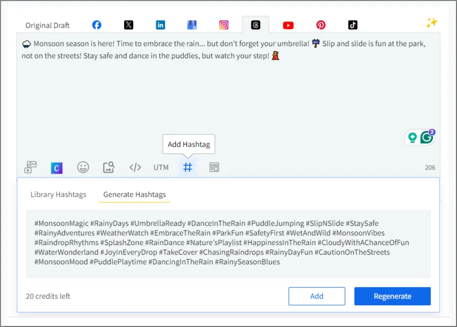Open the Canva integration icon
Screen dimensions: 457x327
pyautogui.click(x=56, y=167)
